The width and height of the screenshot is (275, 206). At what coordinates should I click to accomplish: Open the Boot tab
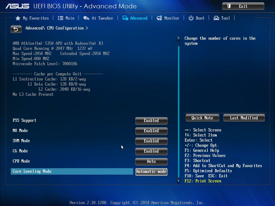coord(196,18)
